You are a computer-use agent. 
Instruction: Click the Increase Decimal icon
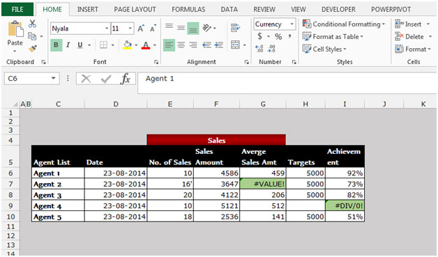259,49
